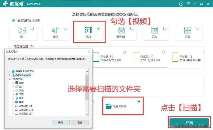
Task: Click 确定 to confirm folder
Action: click(x=61, y=122)
